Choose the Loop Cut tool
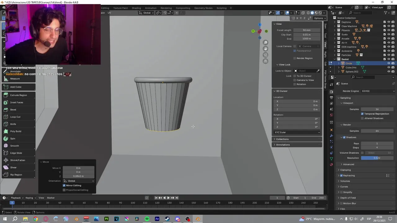Viewport: 397px width, 223px height. click(x=15, y=117)
